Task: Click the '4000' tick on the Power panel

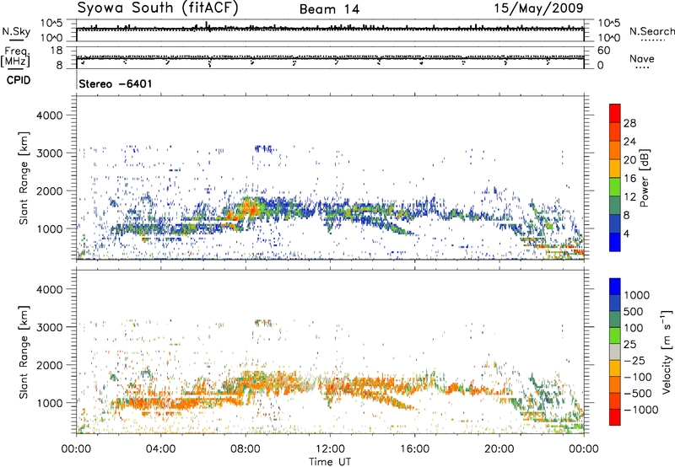Action: click(x=49, y=115)
